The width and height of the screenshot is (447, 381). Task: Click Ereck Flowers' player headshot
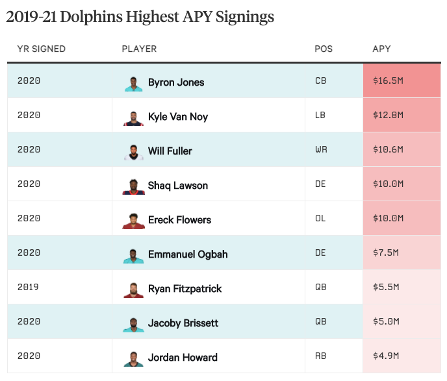tap(133, 221)
